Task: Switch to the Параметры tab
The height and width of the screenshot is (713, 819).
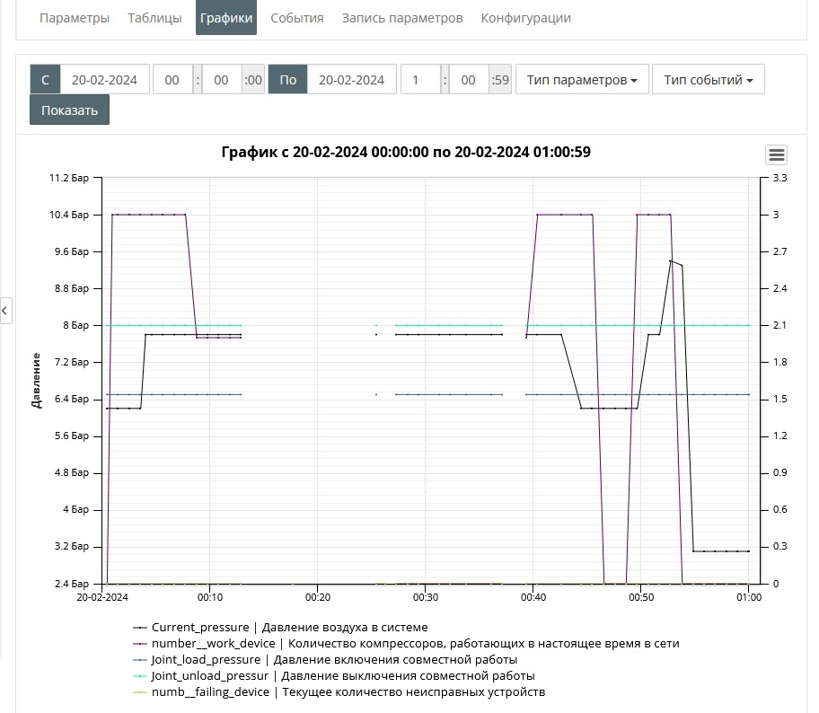Action: (x=75, y=18)
